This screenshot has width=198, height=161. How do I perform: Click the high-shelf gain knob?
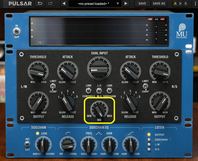pos(131,145)
